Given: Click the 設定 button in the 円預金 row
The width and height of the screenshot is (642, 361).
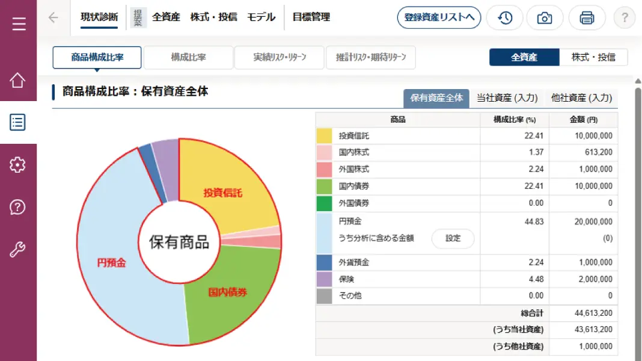Looking at the screenshot, I should point(453,238).
